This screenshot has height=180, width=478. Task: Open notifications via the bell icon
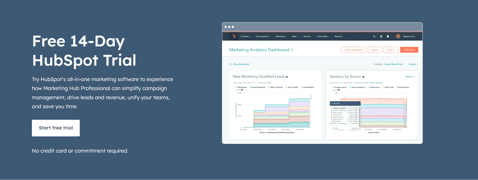point(388,36)
